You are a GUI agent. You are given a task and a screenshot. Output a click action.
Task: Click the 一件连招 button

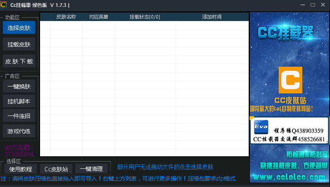[19, 116]
